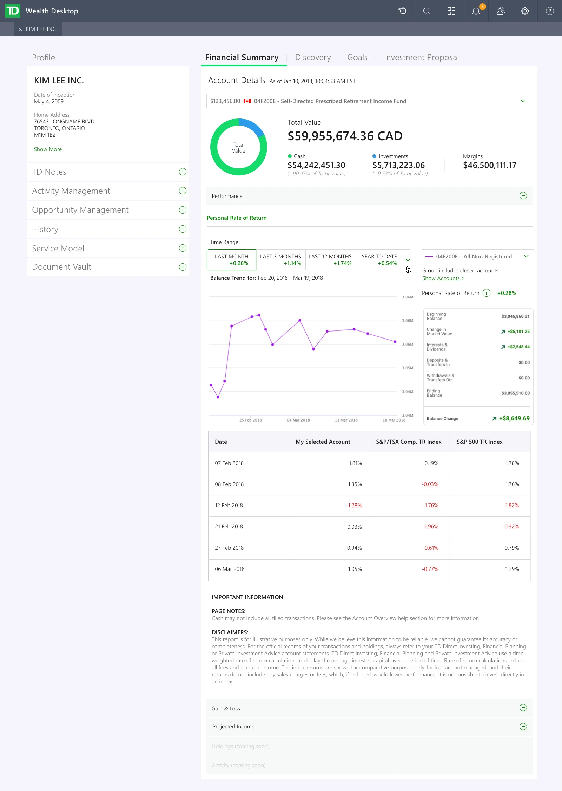Click 21 Feb 2018 row date
562x791 pixels.
coord(229,527)
